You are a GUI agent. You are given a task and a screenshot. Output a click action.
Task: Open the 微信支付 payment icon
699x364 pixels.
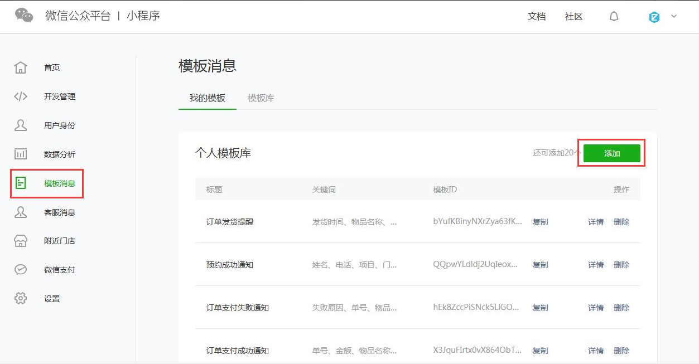click(x=21, y=270)
